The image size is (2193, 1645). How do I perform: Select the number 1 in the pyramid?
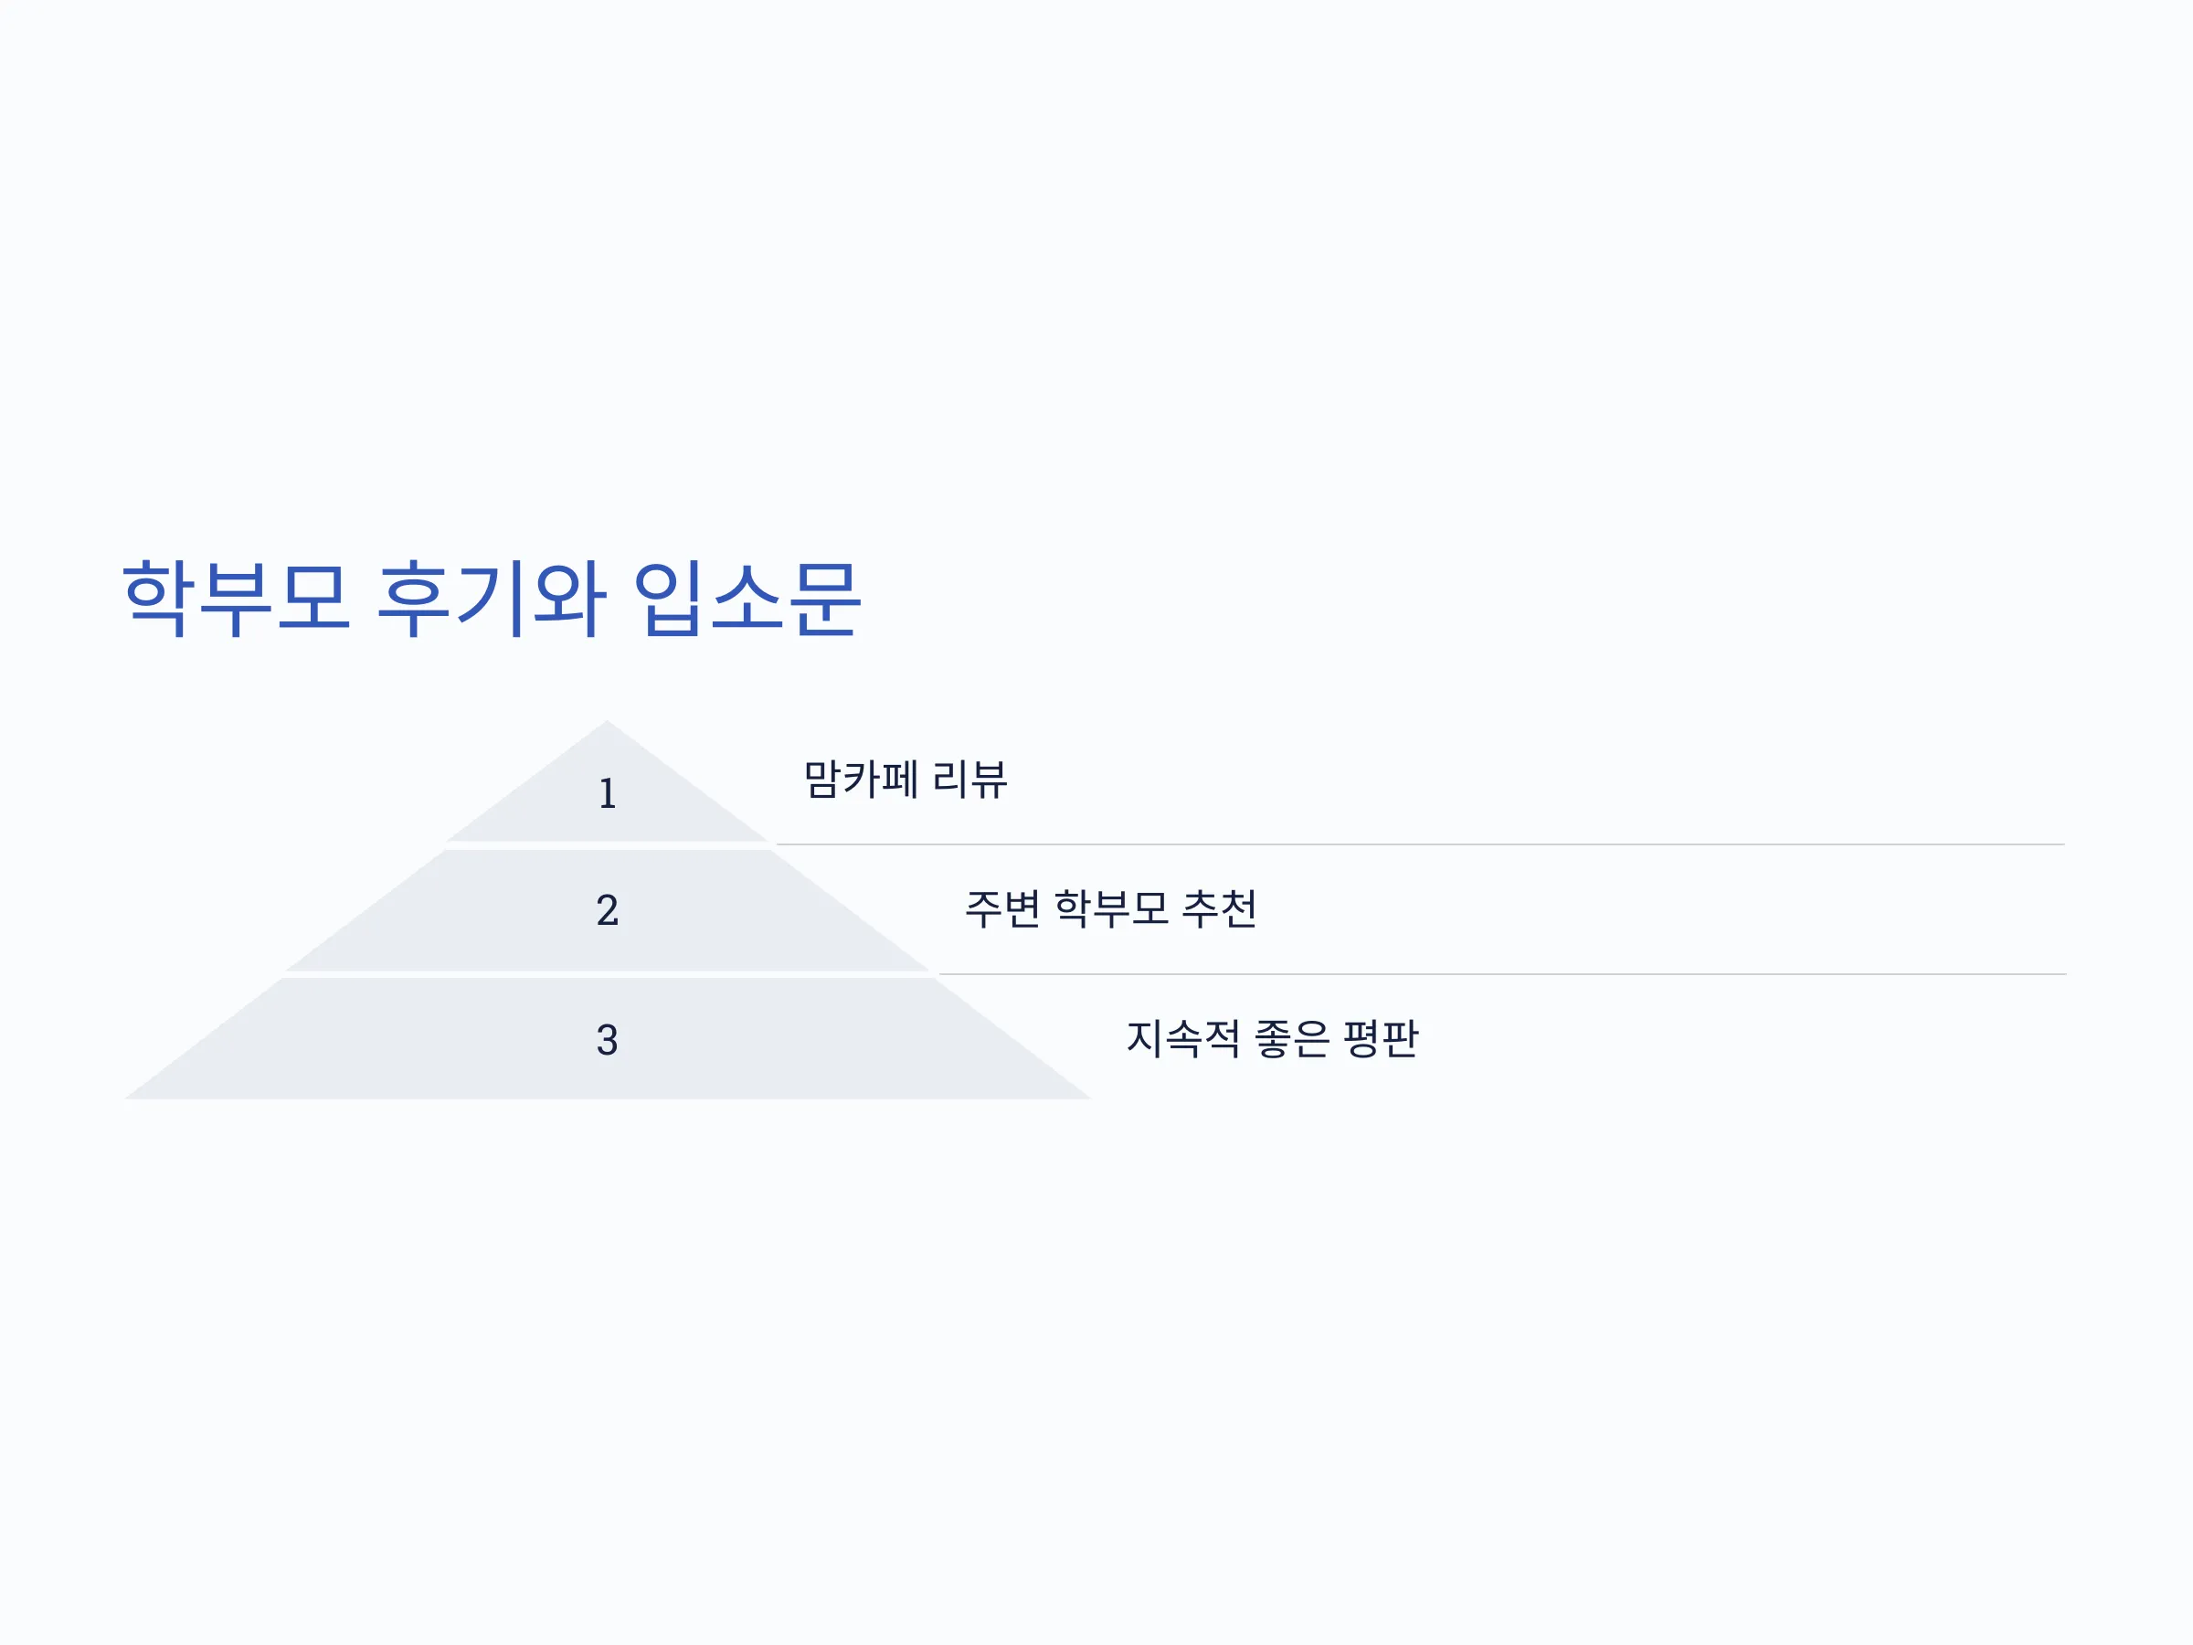607,793
